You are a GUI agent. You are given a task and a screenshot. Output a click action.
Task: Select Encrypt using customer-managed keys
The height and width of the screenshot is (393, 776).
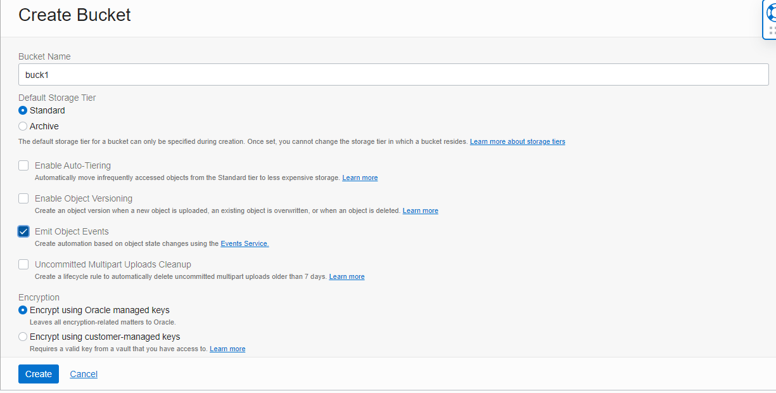point(23,337)
